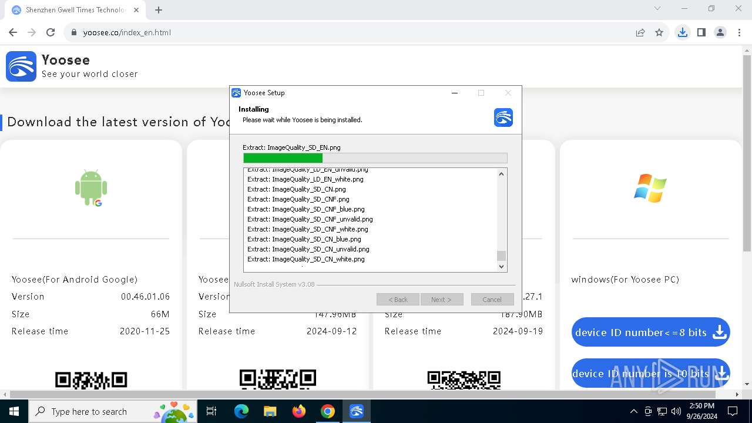
Task: Open the Chrome three-dot menu
Action: tap(738, 32)
